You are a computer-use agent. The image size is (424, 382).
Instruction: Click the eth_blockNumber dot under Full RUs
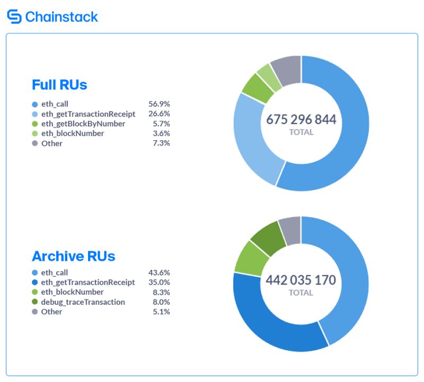(34, 134)
